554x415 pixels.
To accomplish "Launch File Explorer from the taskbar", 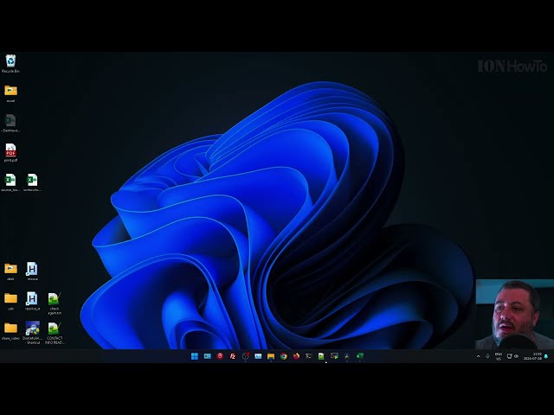I will click(x=271, y=356).
